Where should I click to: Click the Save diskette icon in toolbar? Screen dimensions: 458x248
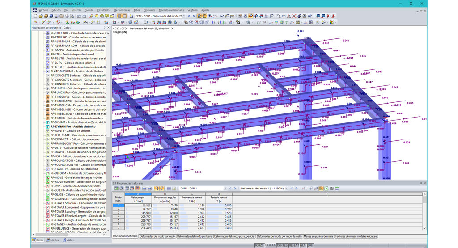[x=56, y=16]
